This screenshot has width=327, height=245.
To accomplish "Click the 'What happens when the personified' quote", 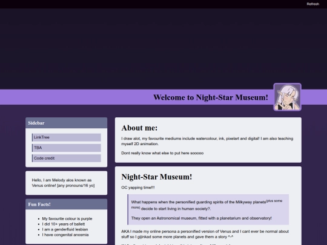I will coord(206,205).
